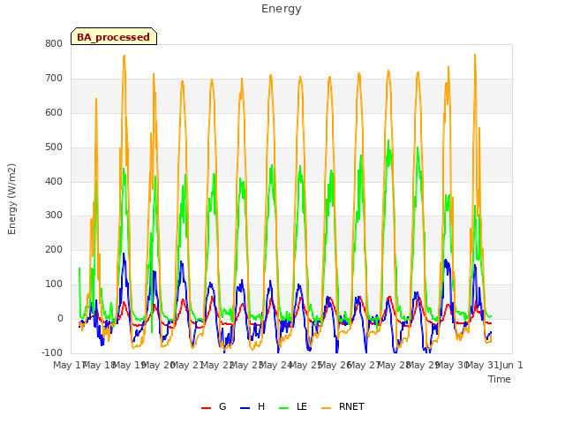Click the May 24 x-axis tick label
The width and height of the screenshot is (565, 424).
pyautogui.click(x=275, y=365)
